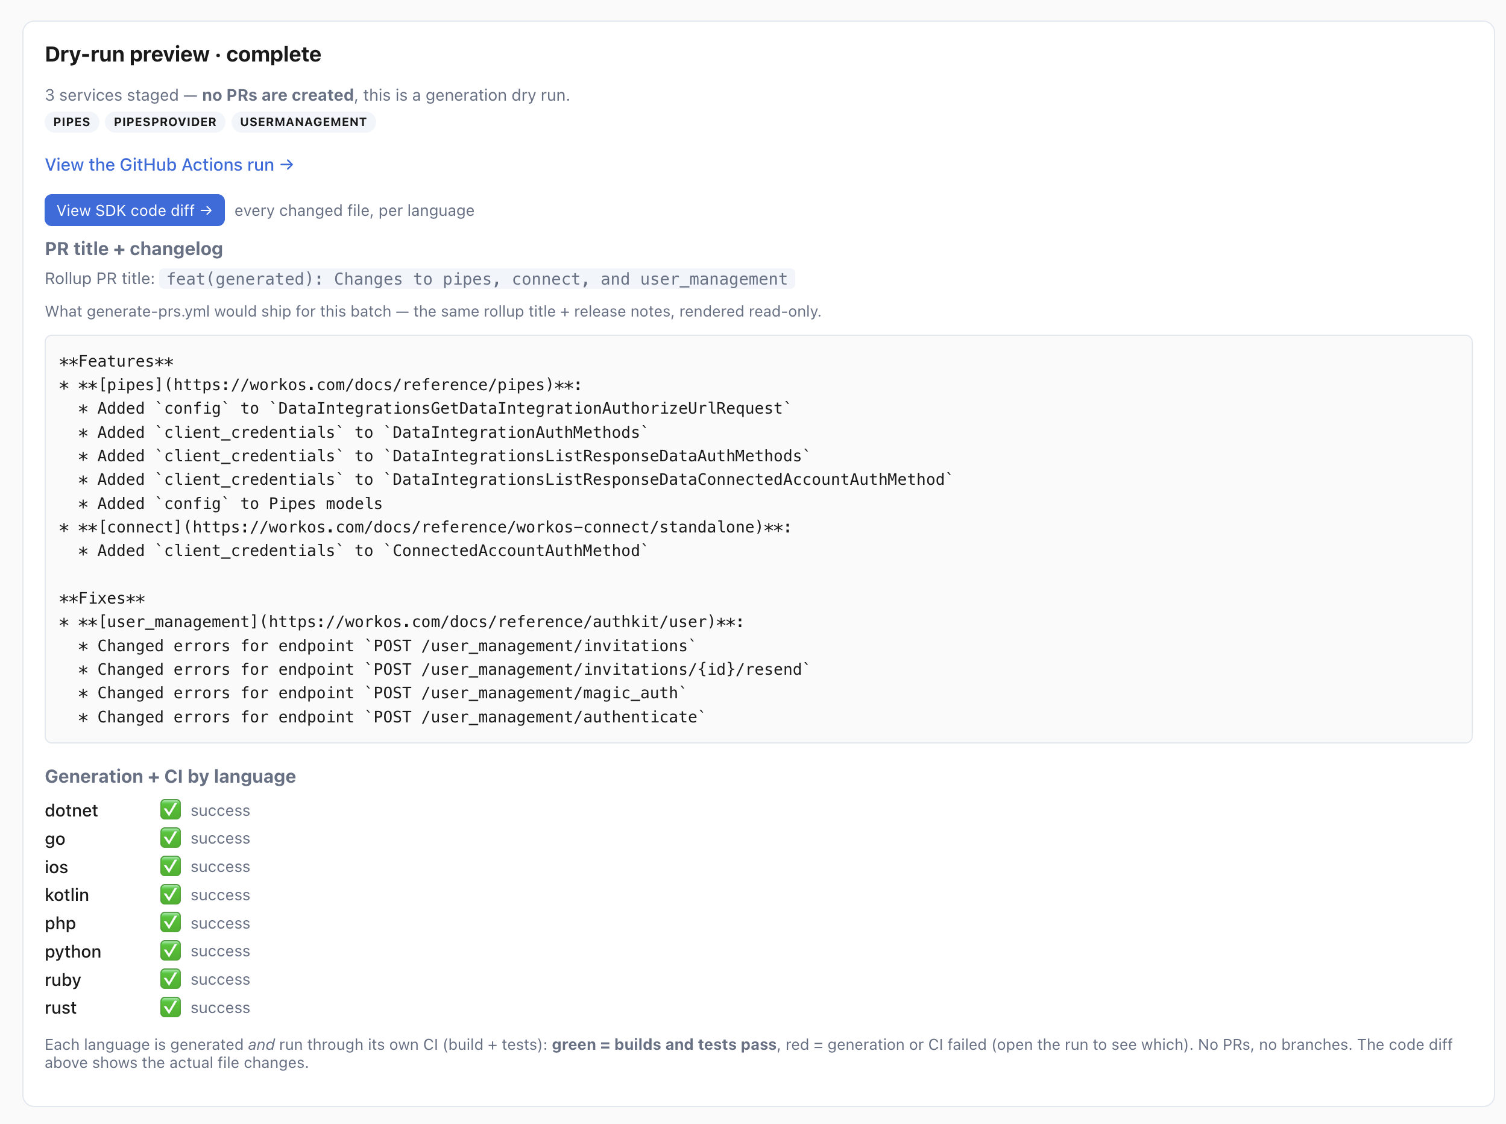Click the Generation + CI by language heading
The image size is (1506, 1124).
pyautogui.click(x=170, y=776)
